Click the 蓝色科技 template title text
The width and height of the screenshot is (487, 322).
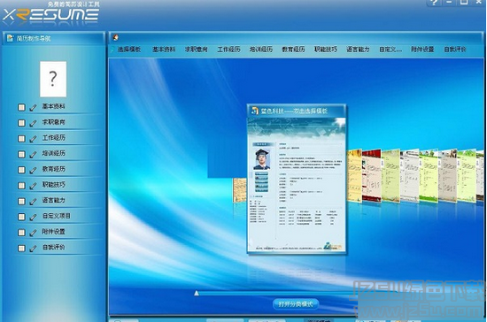pyautogui.click(x=294, y=111)
